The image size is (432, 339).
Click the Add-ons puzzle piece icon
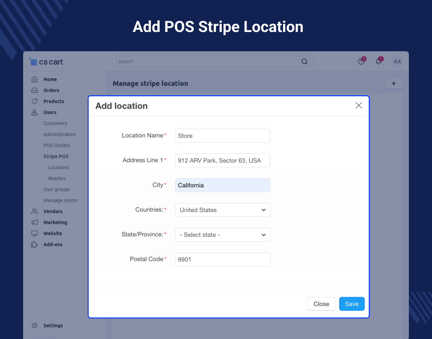34,244
